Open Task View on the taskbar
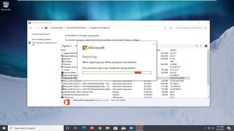This screenshot has width=234, height=131. click(x=75, y=128)
